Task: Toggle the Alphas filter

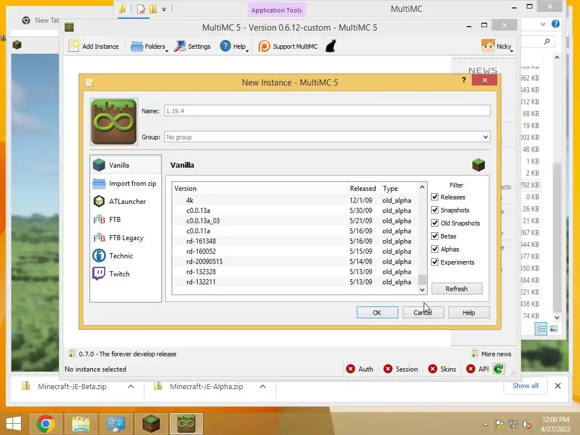Action: click(x=434, y=249)
